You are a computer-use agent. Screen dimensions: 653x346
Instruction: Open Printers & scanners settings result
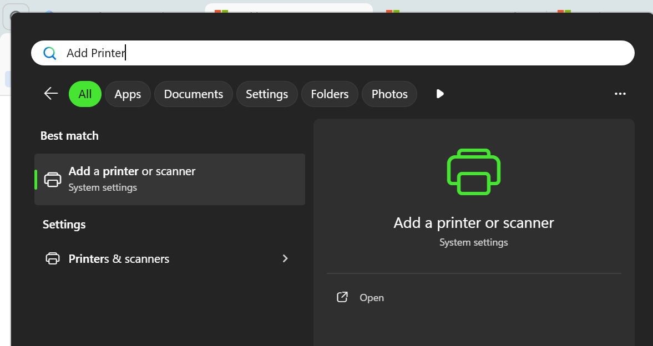(170, 258)
